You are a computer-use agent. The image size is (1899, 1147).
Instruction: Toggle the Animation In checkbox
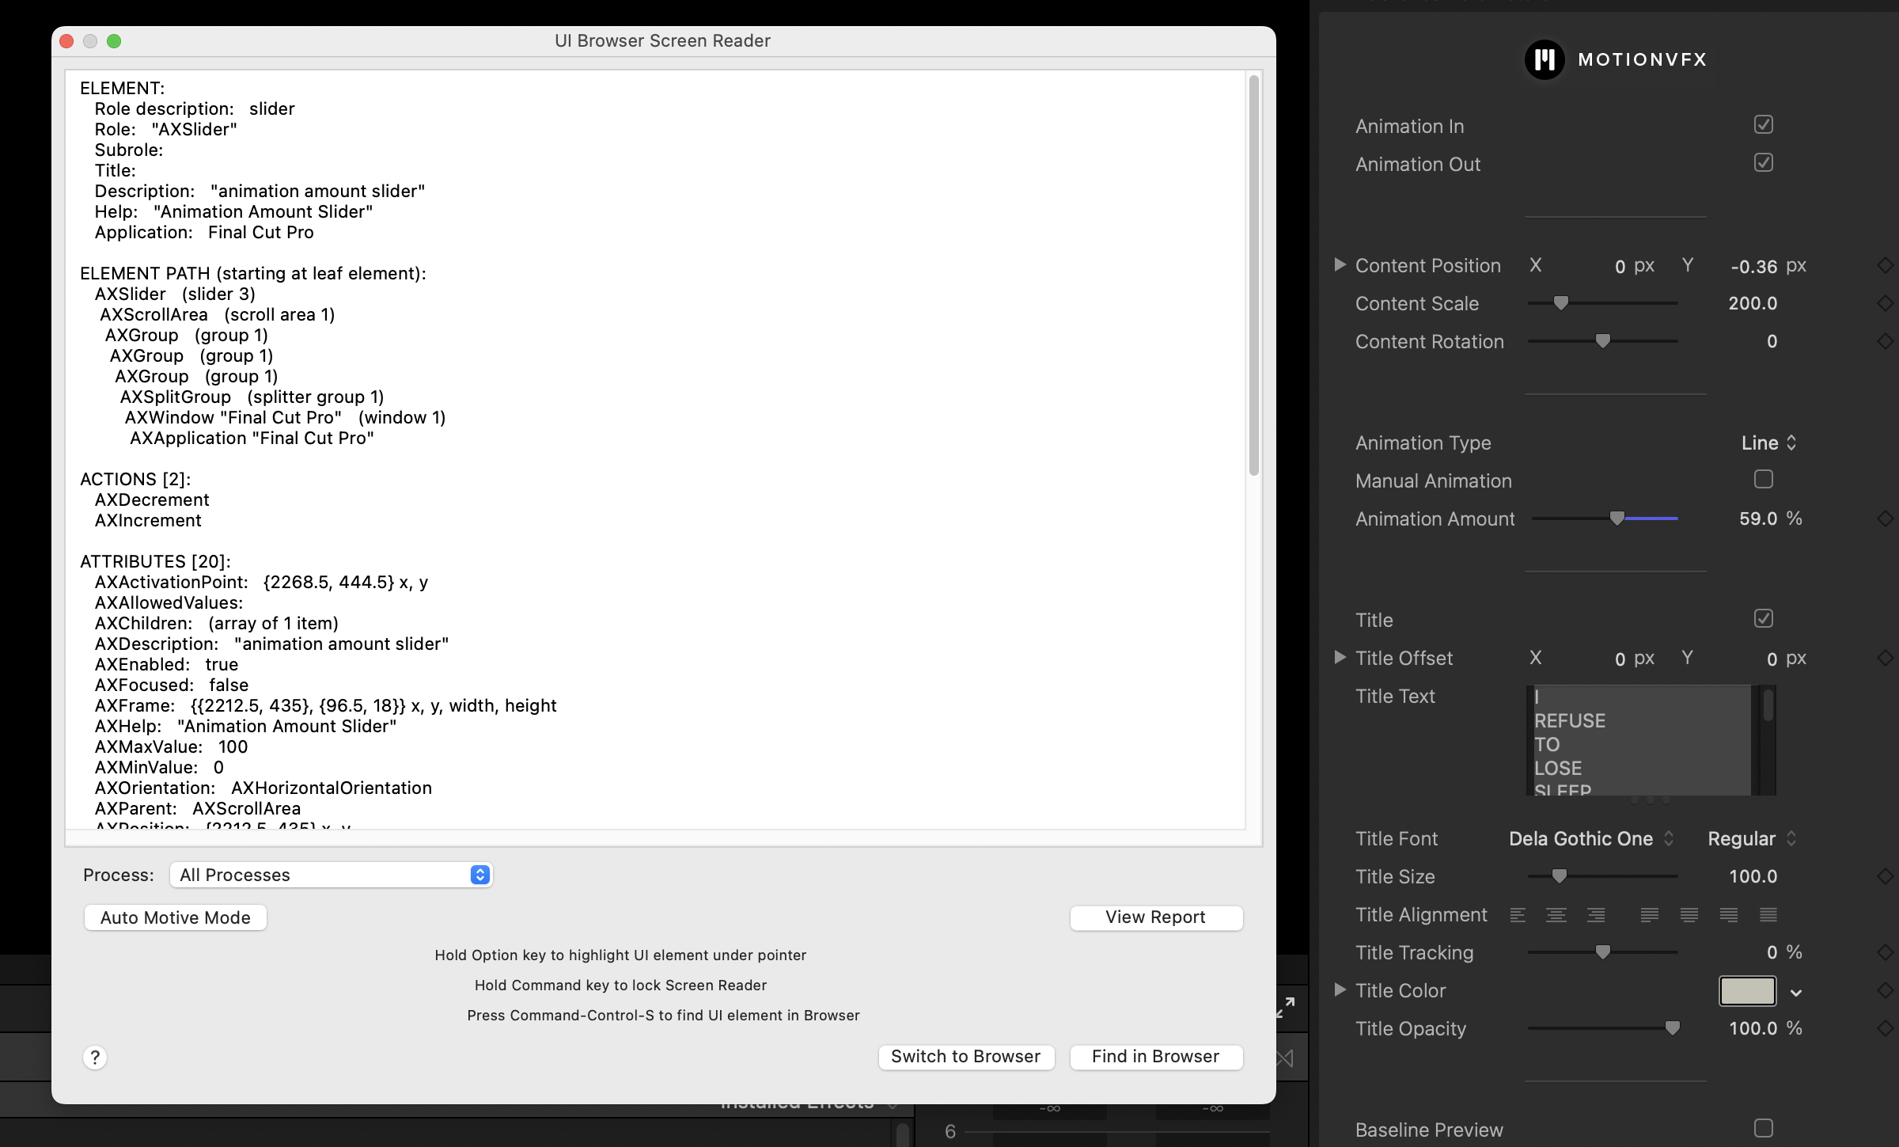click(x=1764, y=124)
